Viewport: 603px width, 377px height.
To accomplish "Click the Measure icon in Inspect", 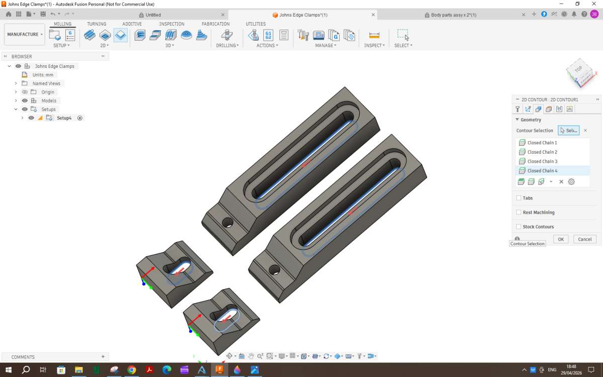I will pyautogui.click(x=374, y=35).
